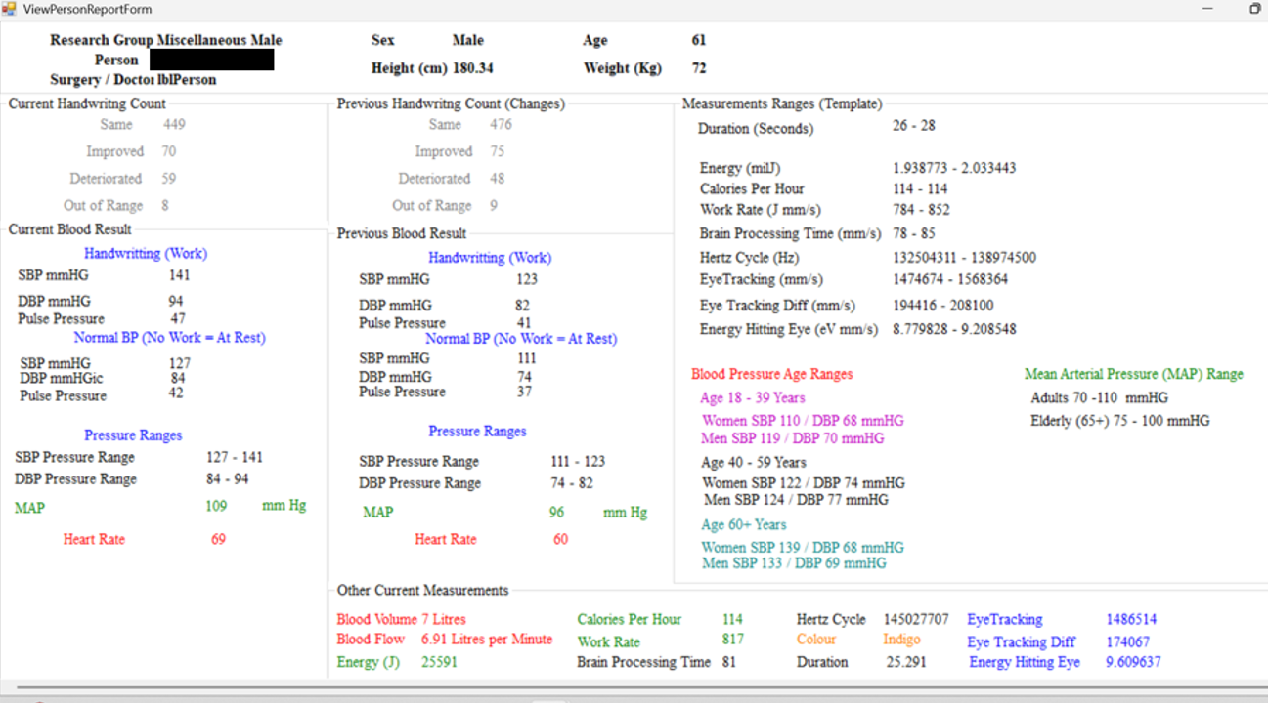Select the Surgery / Doctor lblPerson label
The height and width of the screenshot is (703, 1268).
click(133, 79)
